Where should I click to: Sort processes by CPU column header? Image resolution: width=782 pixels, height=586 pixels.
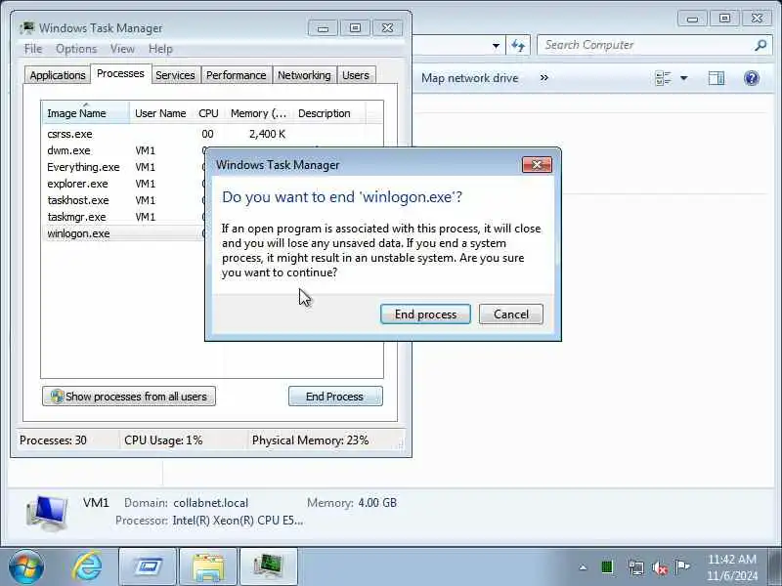[x=208, y=113]
